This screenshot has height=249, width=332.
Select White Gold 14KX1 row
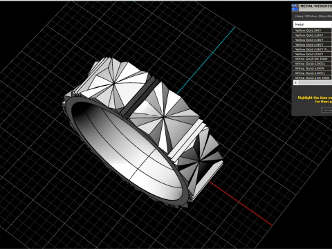313,73
